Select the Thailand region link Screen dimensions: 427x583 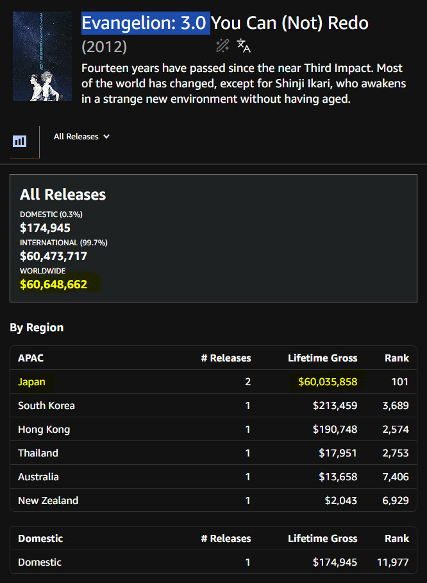point(38,453)
